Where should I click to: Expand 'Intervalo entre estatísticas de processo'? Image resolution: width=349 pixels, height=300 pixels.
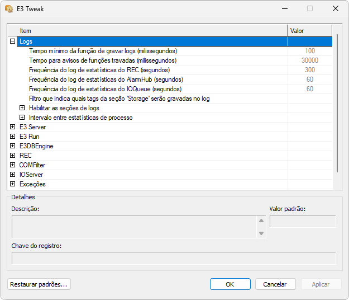coord(22,118)
